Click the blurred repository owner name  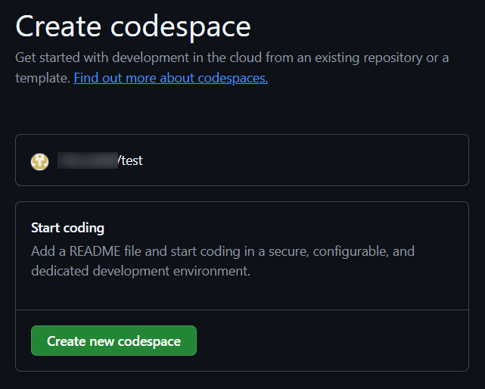coord(87,160)
